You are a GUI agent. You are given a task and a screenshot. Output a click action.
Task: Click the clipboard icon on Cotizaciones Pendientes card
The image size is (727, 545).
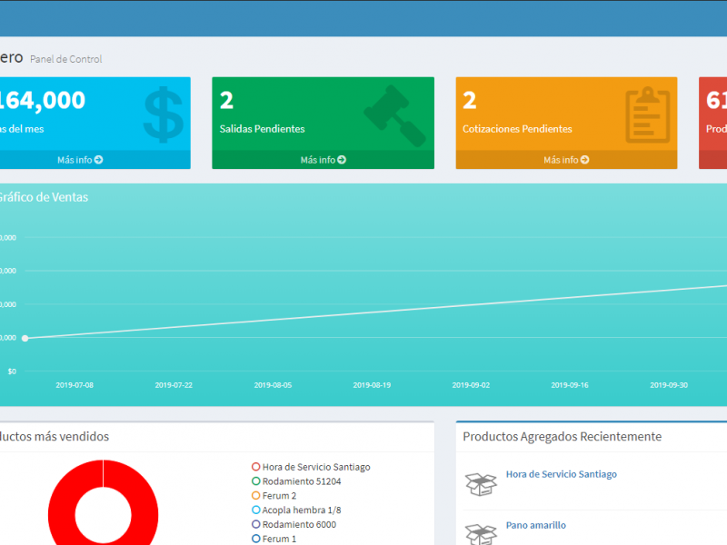pyautogui.click(x=647, y=115)
